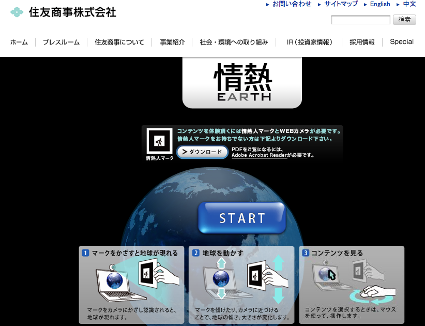This screenshot has height=326, width=425.
Task: Click the step 2 number badge
Action: click(x=195, y=253)
